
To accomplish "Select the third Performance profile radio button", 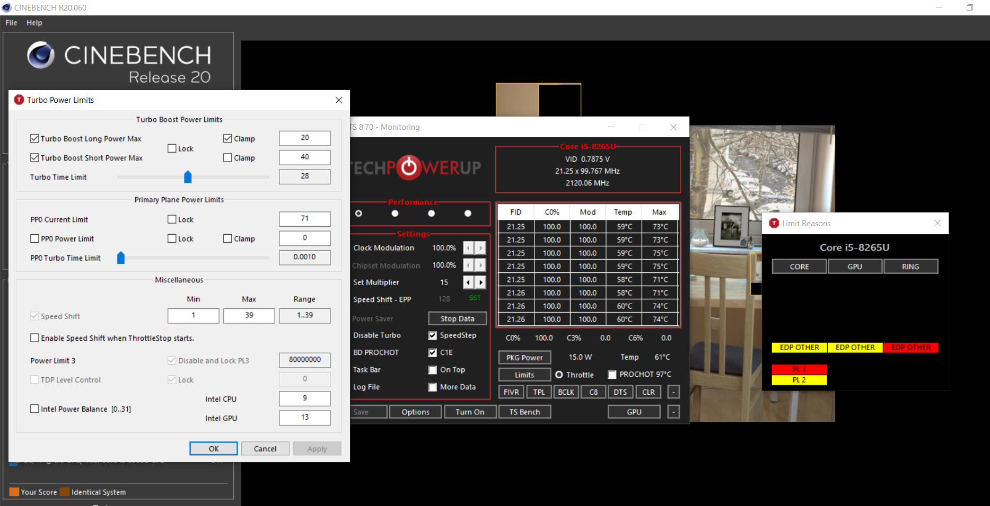I will coord(432,213).
